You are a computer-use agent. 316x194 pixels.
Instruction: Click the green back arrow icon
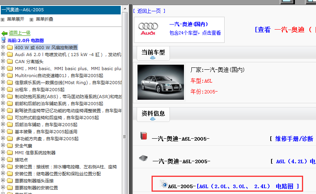[4, 33]
